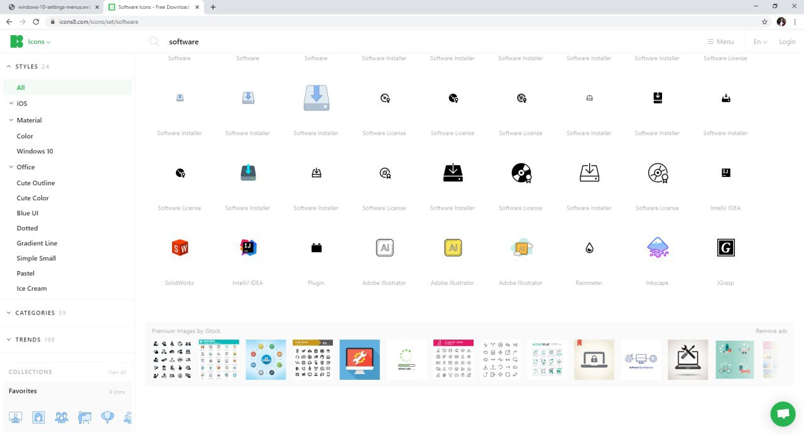Select the Rainmeter droplet icon

coord(589,248)
